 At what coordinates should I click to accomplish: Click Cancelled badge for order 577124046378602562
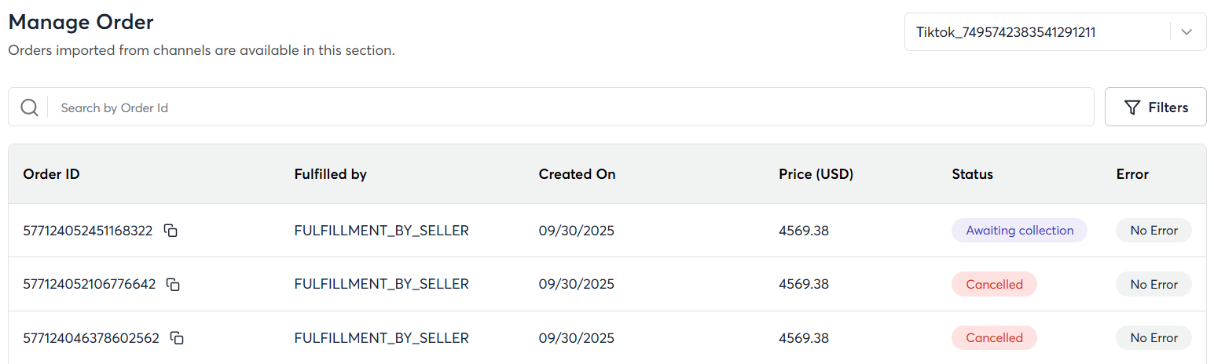pos(994,338)
